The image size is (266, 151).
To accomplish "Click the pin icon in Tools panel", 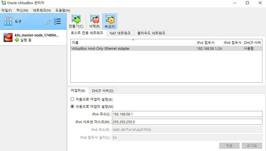I will [x=48, y=21].
